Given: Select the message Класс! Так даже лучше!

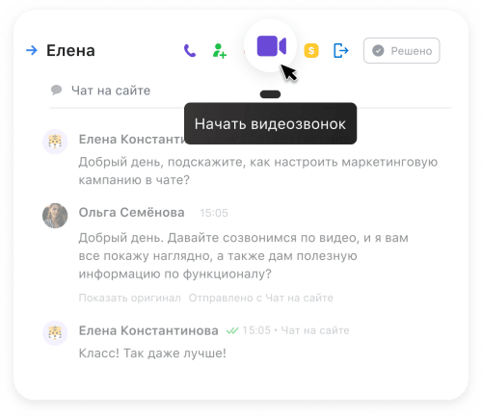Looking at the screenshot, I should (x=152, y=353).
